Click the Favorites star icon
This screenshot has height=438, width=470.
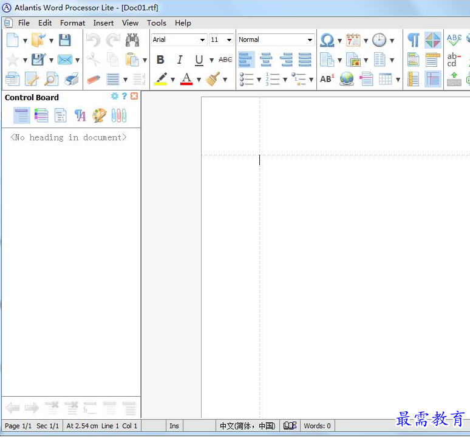13,60
